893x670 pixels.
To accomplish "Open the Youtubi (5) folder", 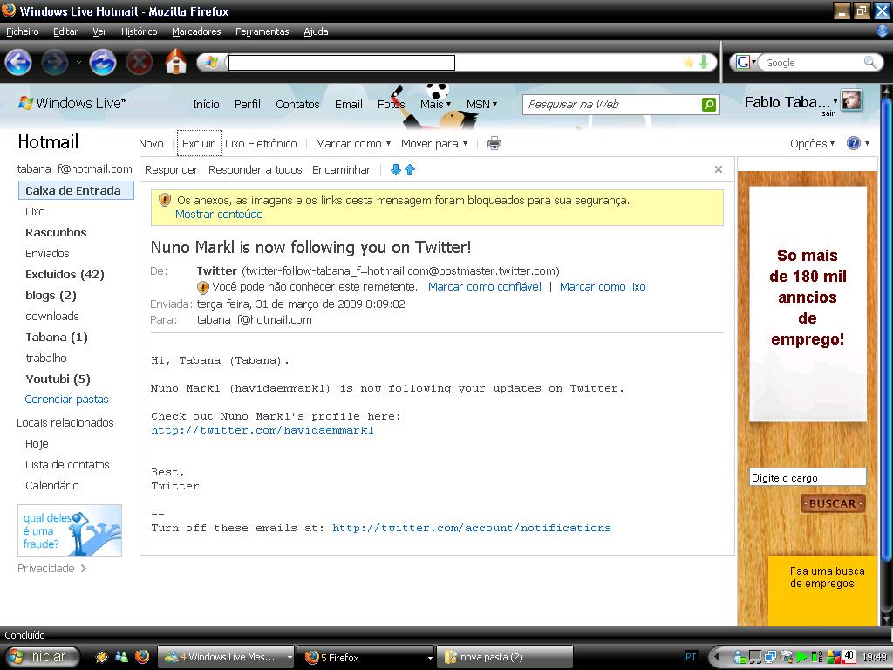I will (x=58, y=379).
